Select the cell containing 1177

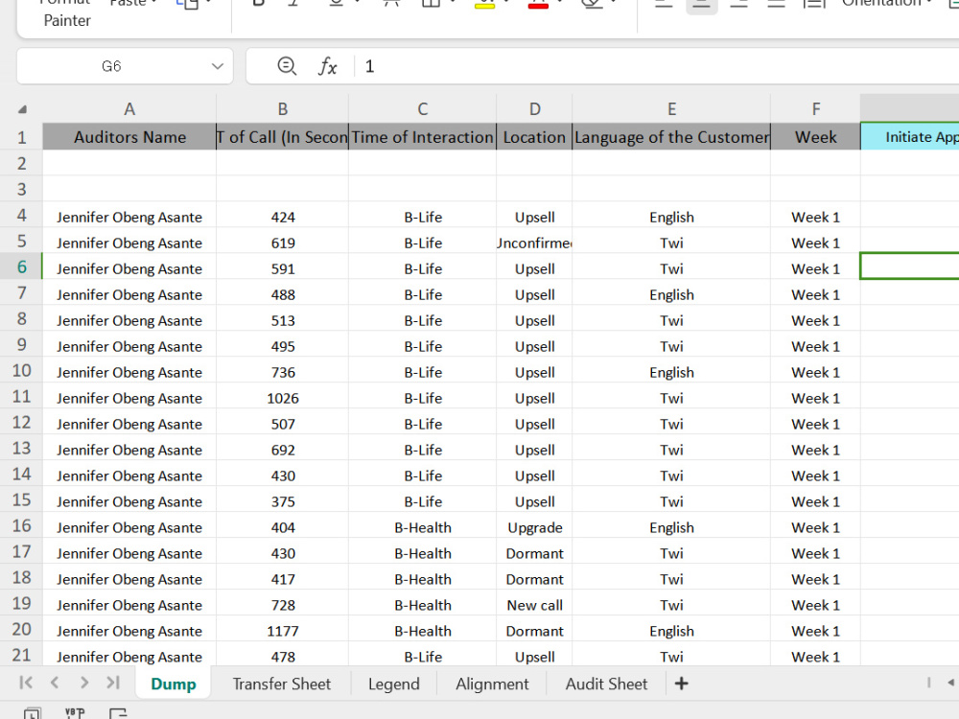(283, 631)
